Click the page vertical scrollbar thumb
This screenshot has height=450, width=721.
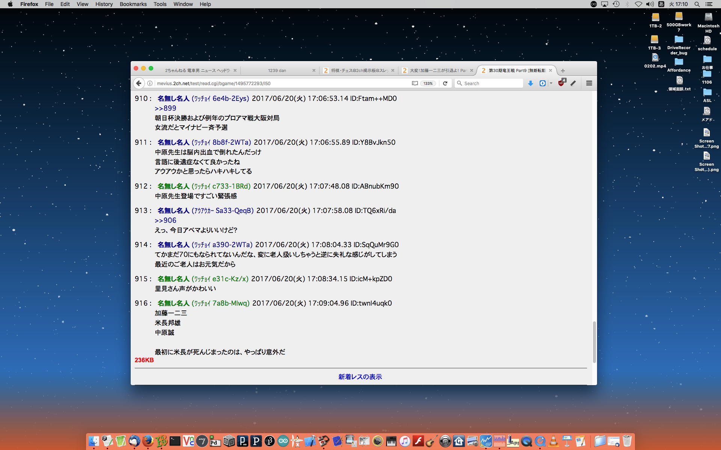(594, 342)
